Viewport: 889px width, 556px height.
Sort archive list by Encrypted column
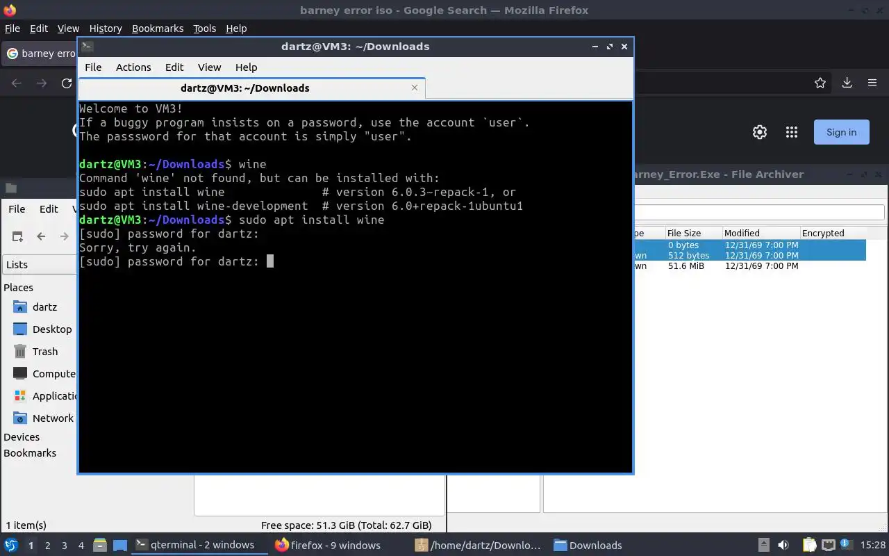coord(833,233)
